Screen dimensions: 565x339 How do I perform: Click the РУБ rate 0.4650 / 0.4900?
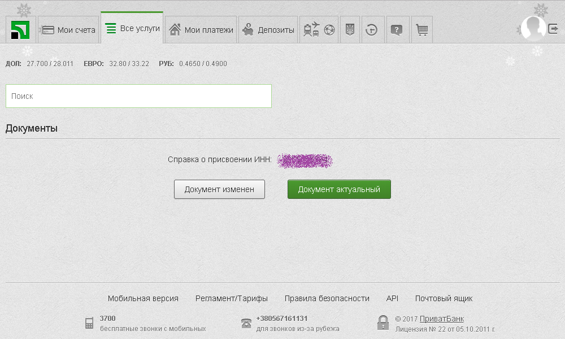point(193,64)
